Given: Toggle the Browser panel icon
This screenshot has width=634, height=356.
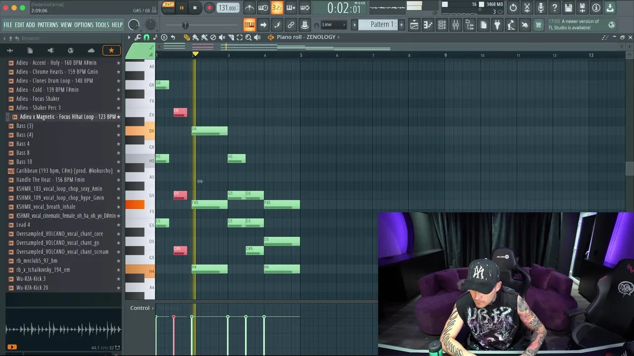Looking at the screenshot, I should (470, 25).
